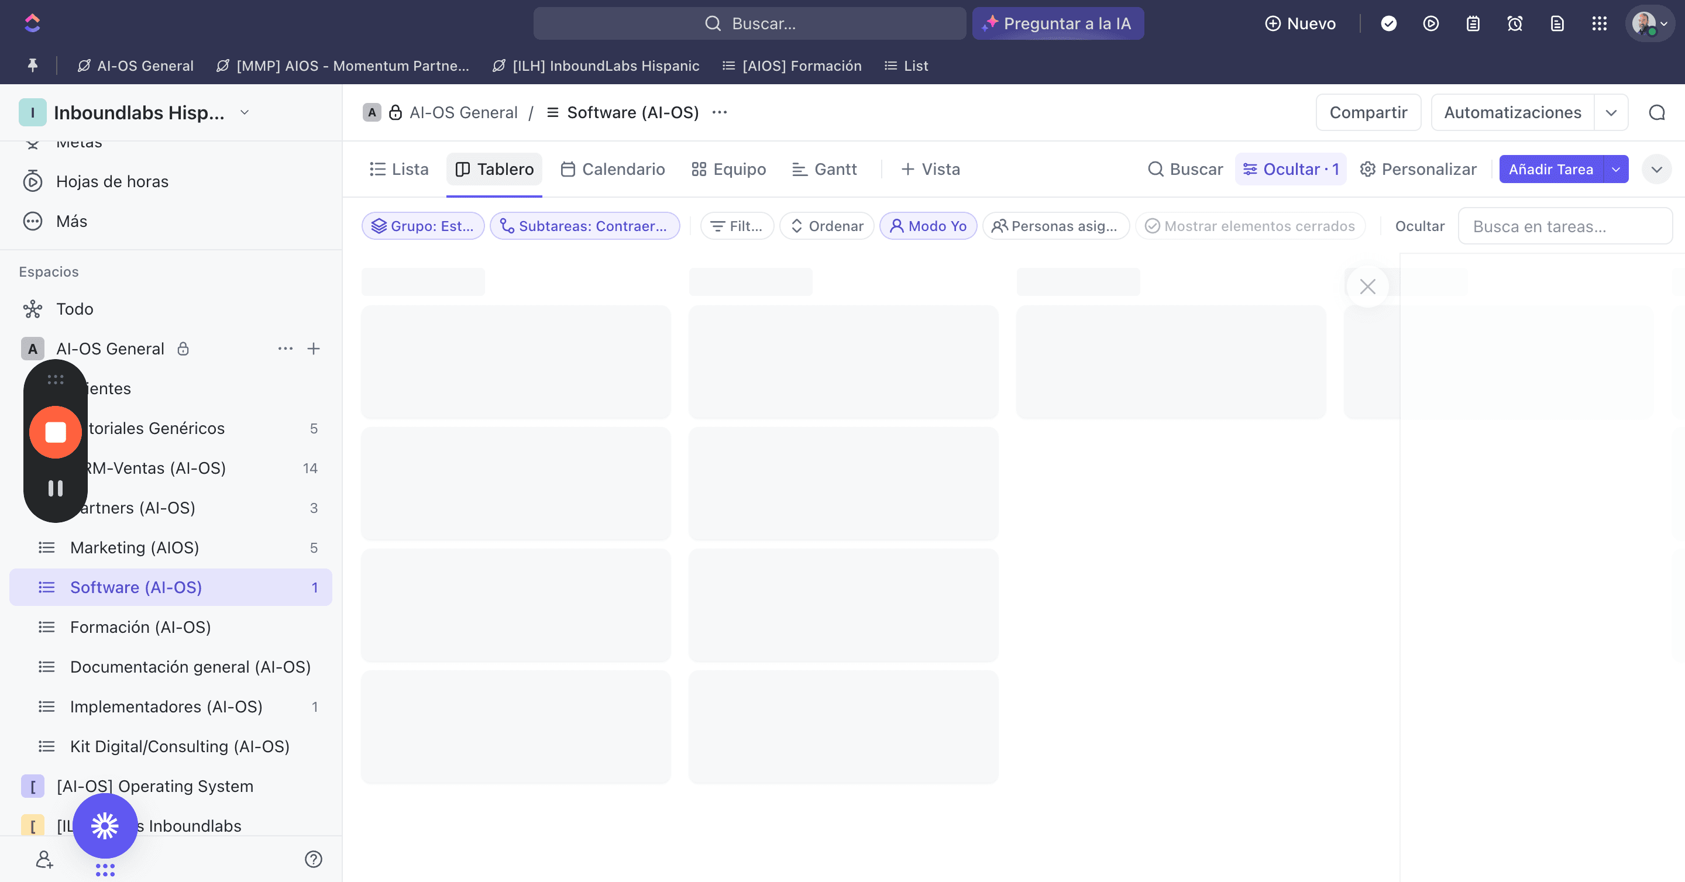Open the ellipsis menu for AI-OS General space
The height and width of the screenshot is (882, 1685).
point(285,349)
